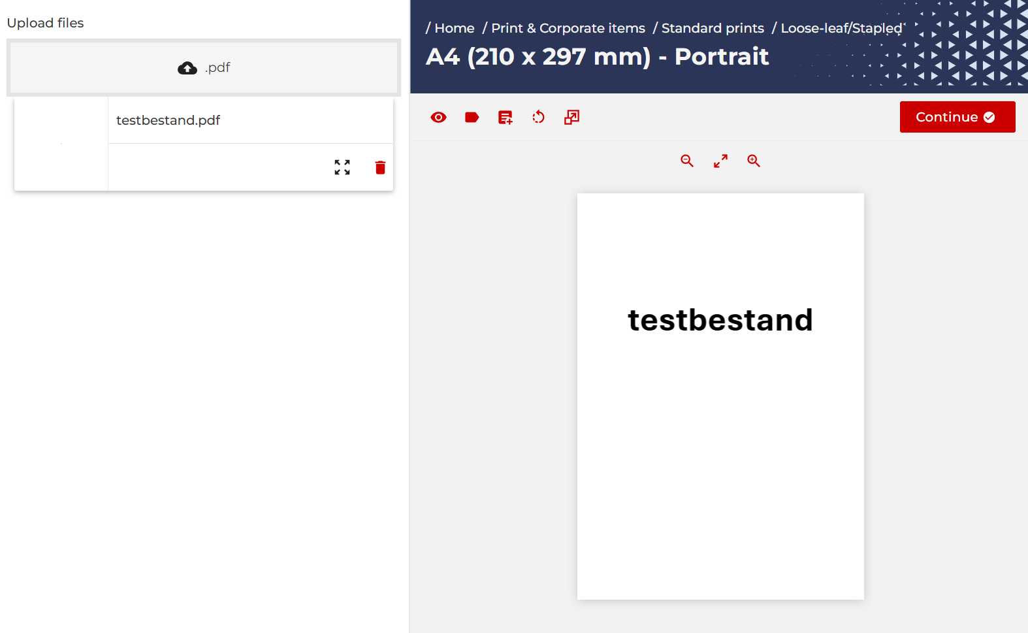Go to Print & Corporate items breadcrumb
The image size is (1028, 633).
coord(568,28)
